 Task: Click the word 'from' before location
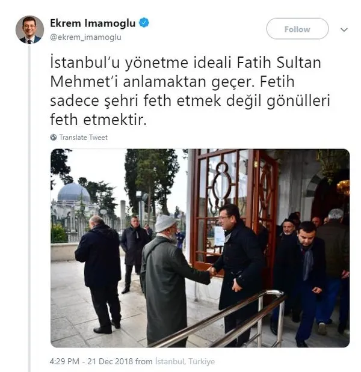click(144, 361)
